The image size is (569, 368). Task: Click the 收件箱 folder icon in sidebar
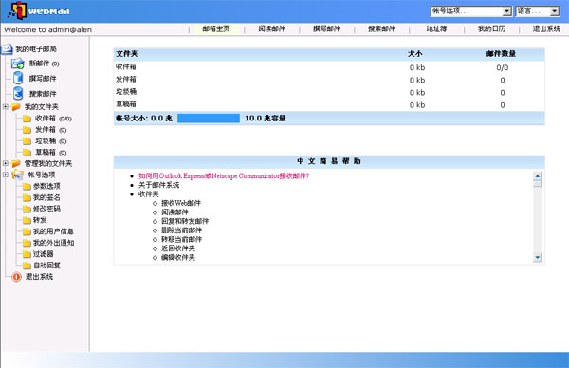pos(27,119)
